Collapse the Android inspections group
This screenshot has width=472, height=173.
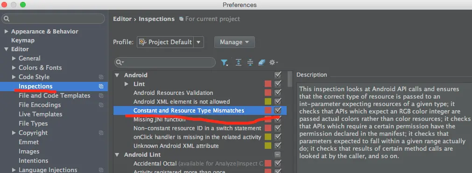pyautogui.click(x=117, y=75)
